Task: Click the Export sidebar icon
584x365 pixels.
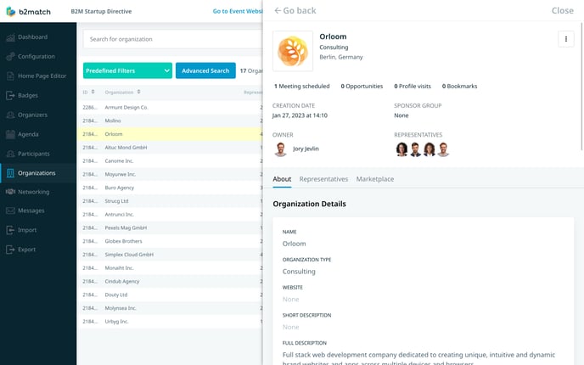Action: 10,250
